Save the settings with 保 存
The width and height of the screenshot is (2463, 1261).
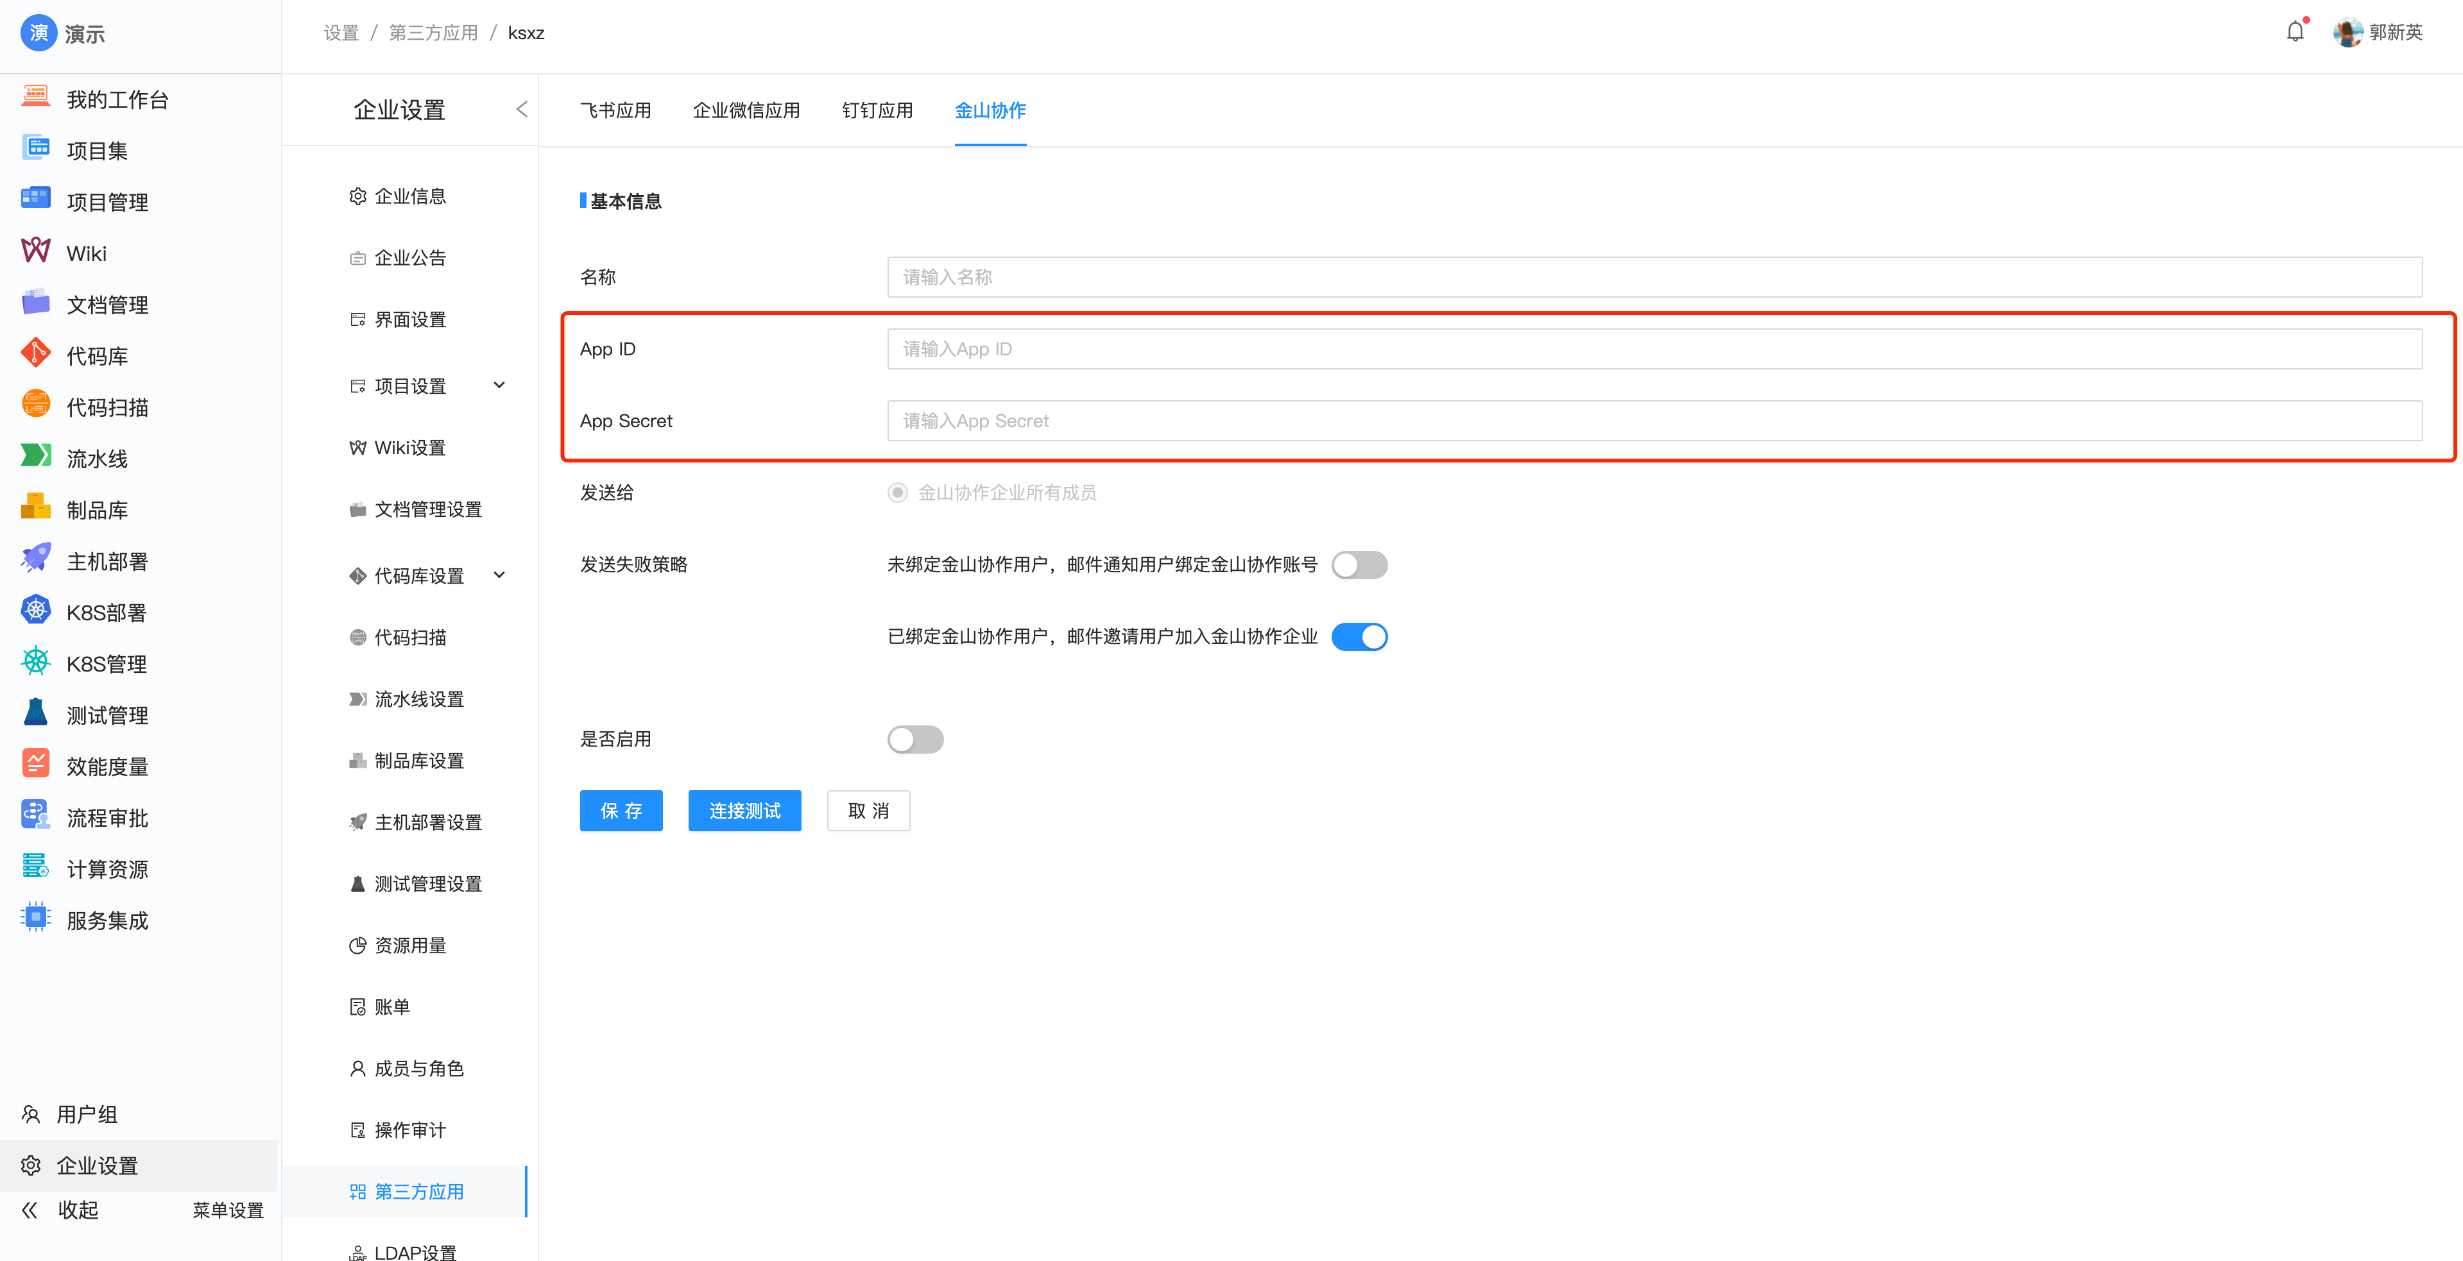(621, 810)
